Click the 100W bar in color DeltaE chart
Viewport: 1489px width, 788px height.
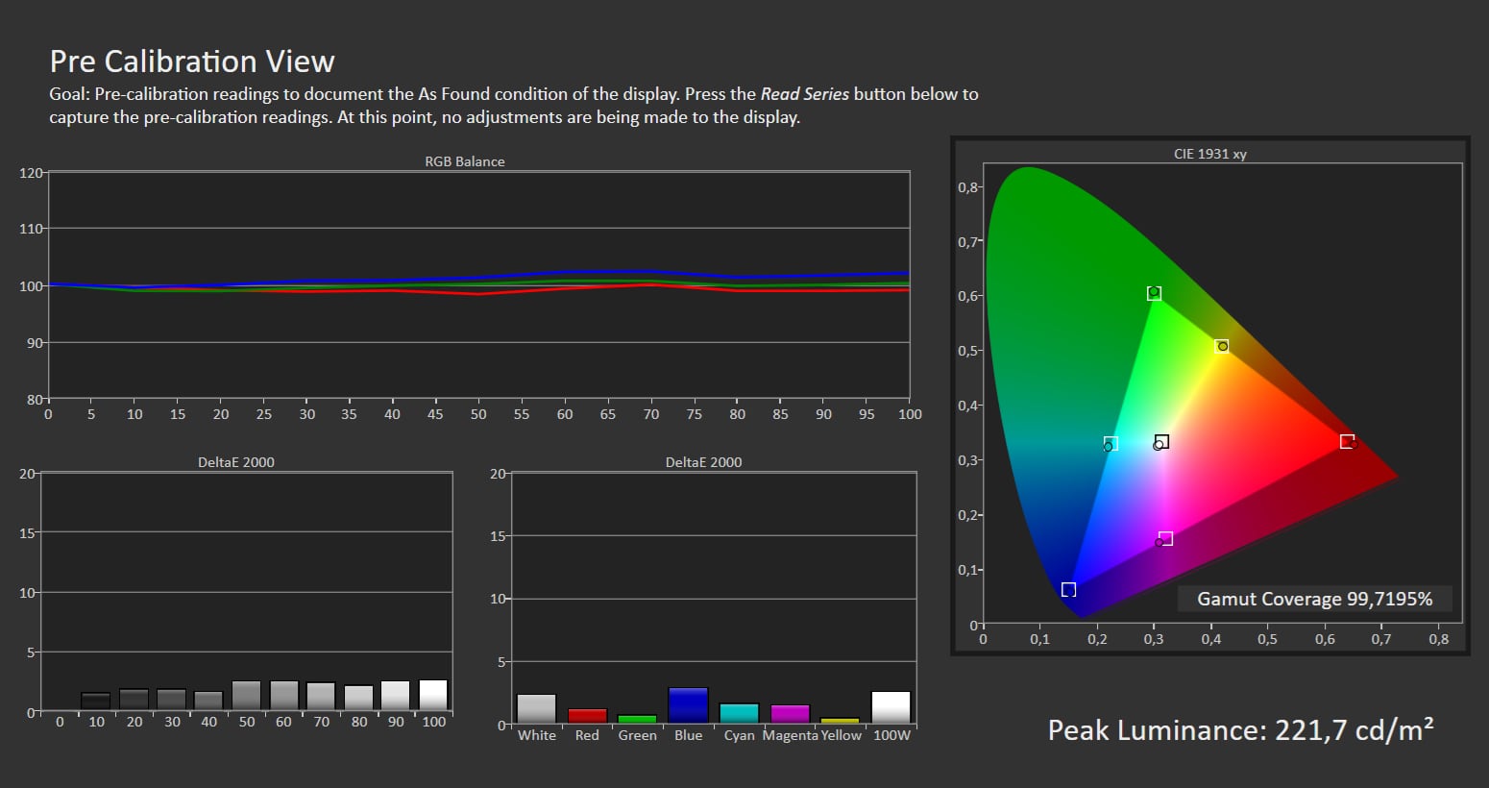click(x=891, y=707)
